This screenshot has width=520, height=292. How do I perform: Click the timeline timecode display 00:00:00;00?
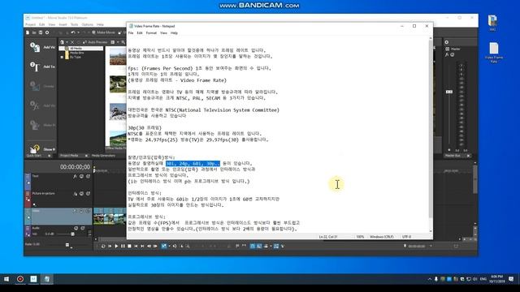point(75,167)
